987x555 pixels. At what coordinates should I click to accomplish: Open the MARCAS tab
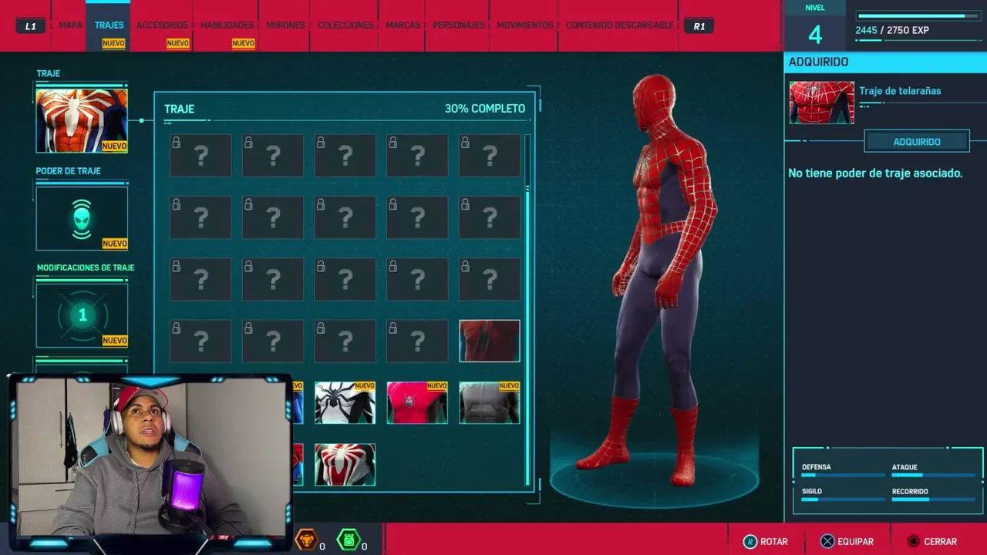pyautogui.click(x=403, y=25)
